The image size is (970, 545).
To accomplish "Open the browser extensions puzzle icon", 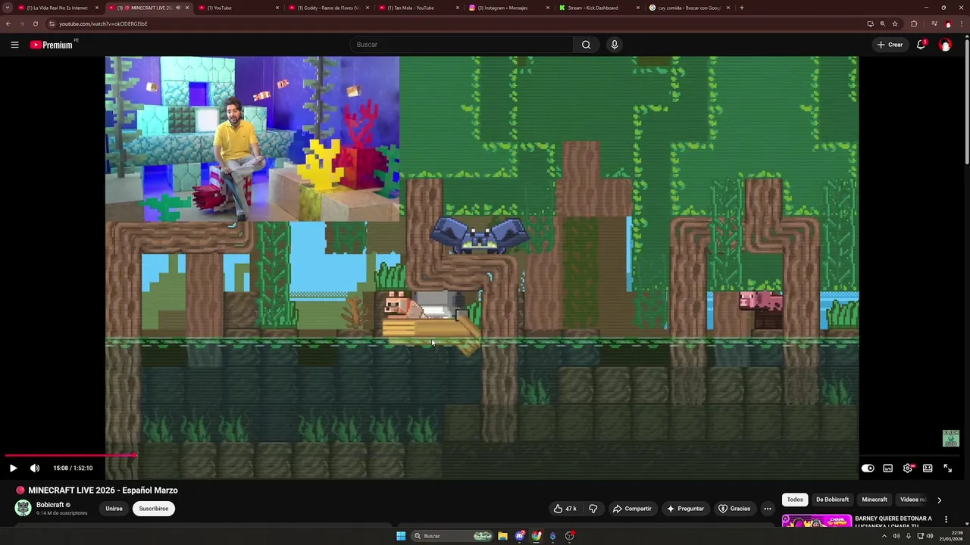I will coord(914,23).
